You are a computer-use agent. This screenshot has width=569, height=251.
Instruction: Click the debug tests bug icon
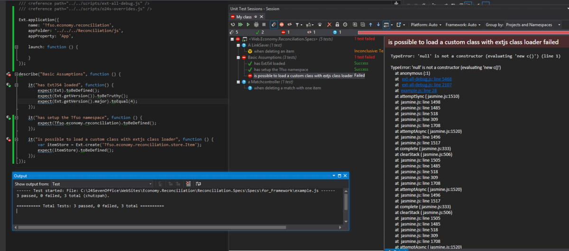[256, 24]
